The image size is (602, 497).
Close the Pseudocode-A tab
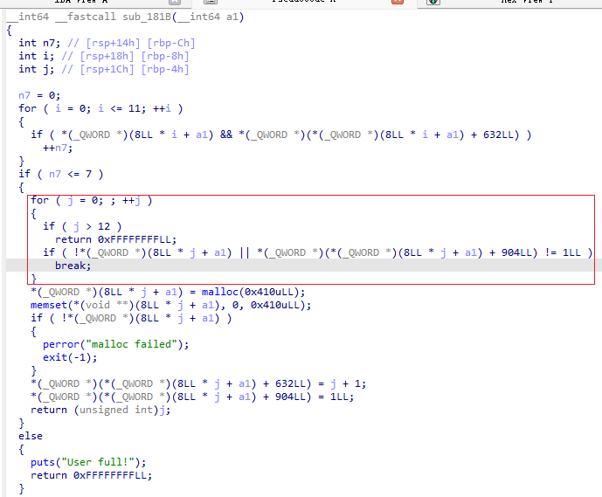click(x=397, y=3)
